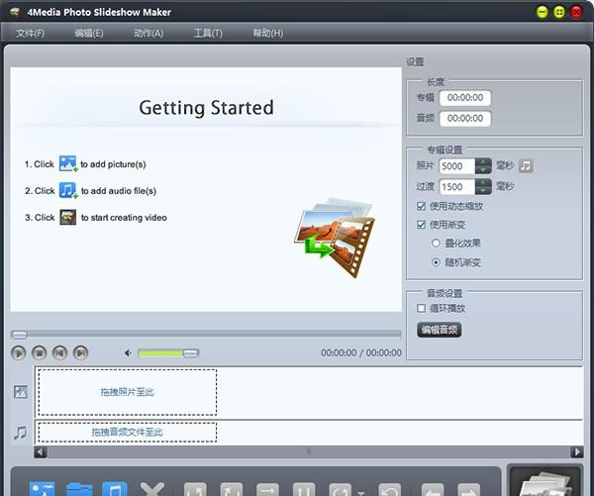Enable the 循环播放 checkbox
The image size is (594, 496).
[x=421, y=308]
